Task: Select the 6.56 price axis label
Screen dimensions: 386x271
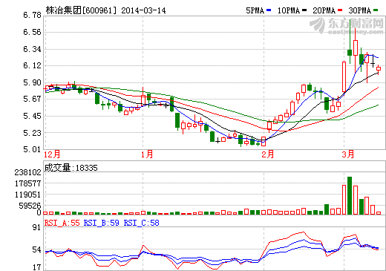Action: click(32, 32)
